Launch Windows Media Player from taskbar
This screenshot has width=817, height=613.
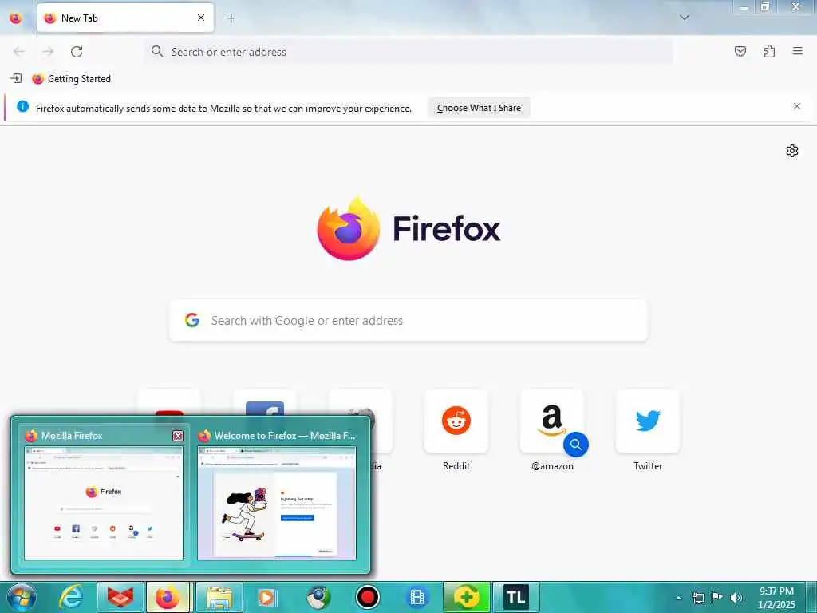pyautogui.click(x=267, y=597)
